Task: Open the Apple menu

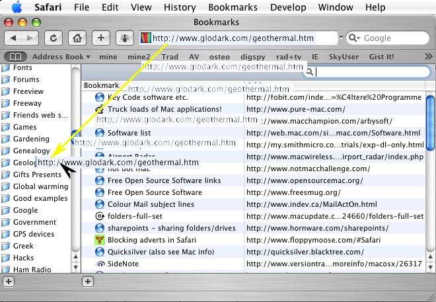Action: point(17,7)
